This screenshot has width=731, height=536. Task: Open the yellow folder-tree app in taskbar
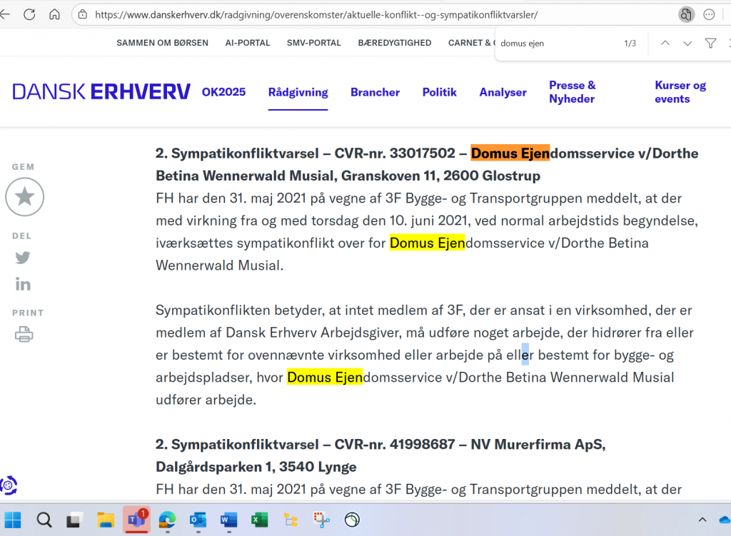[291, 520]
